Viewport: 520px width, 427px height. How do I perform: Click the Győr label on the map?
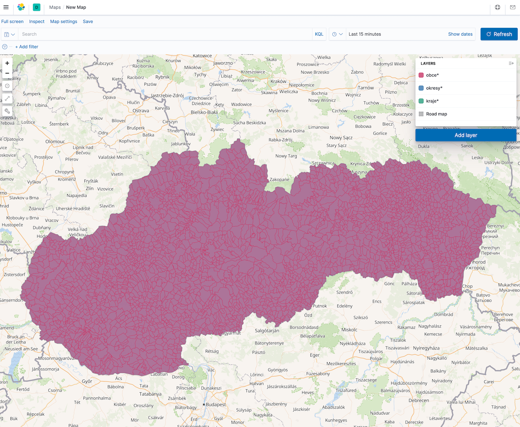87,381
